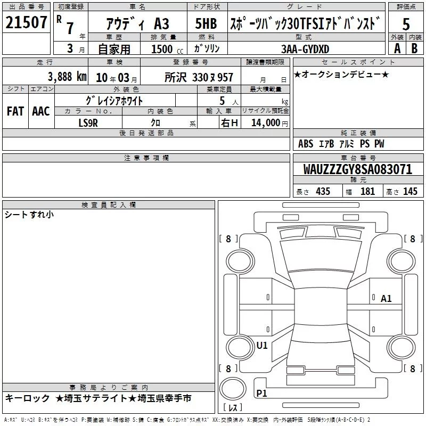This screenshot has width=426, height=426.
Task: Click エアB in the equipment list
Action: [326, 143]
